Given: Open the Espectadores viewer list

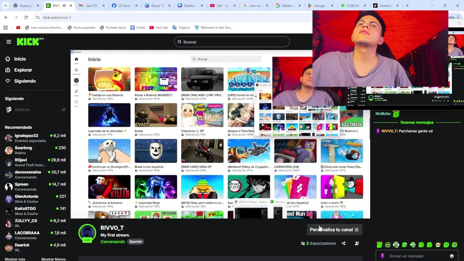Looking at the screenshot, I should point(318,243).
